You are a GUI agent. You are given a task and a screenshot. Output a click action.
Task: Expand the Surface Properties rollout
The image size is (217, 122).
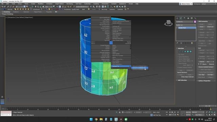204,81
